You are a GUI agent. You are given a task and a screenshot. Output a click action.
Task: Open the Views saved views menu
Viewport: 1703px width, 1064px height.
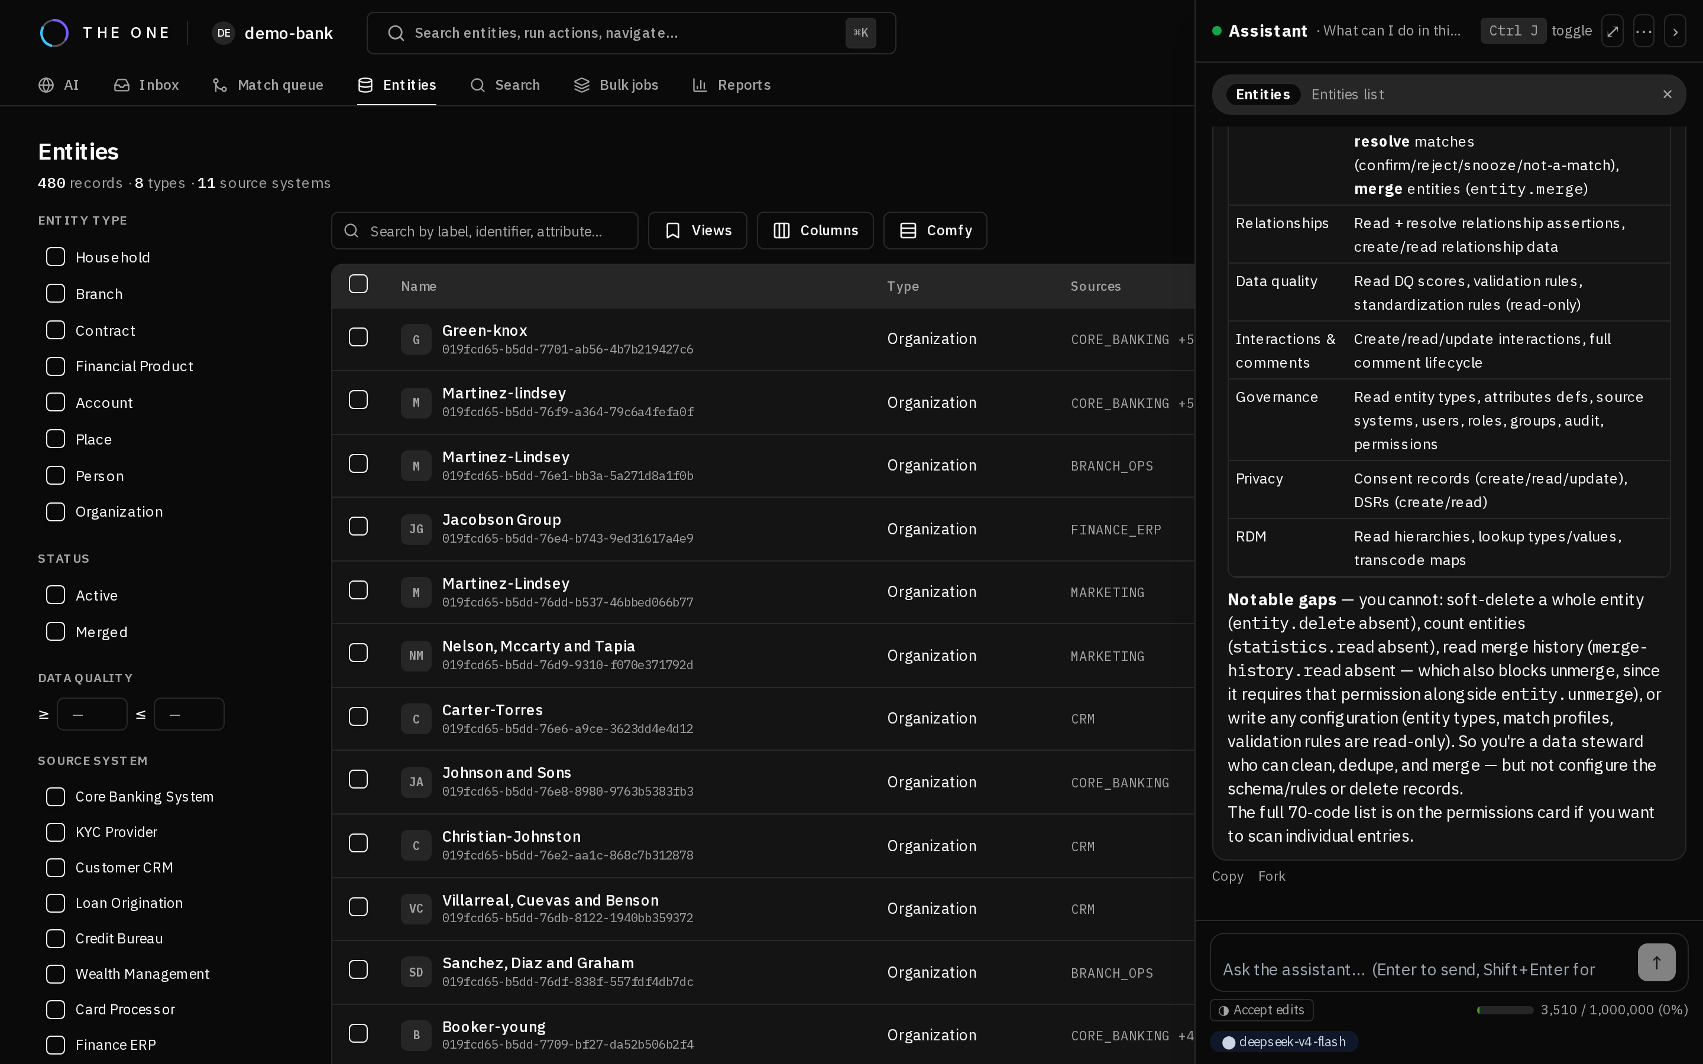click(697, 231)
